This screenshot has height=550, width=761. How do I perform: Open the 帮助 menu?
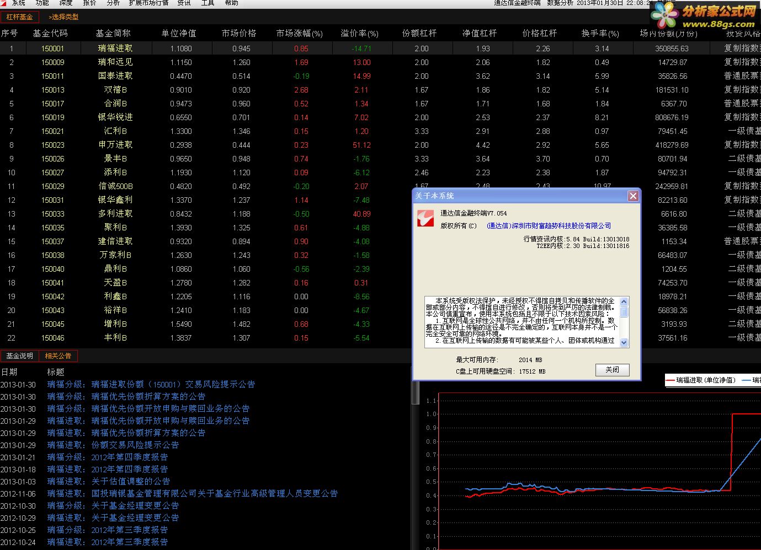click(231, 3)
